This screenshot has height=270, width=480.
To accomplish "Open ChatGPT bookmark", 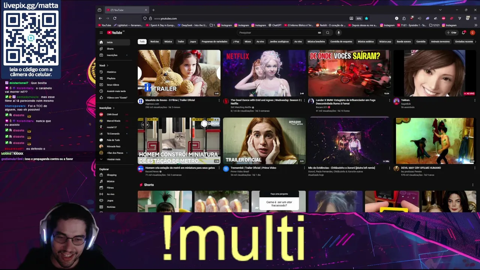I will coord(275,25).
